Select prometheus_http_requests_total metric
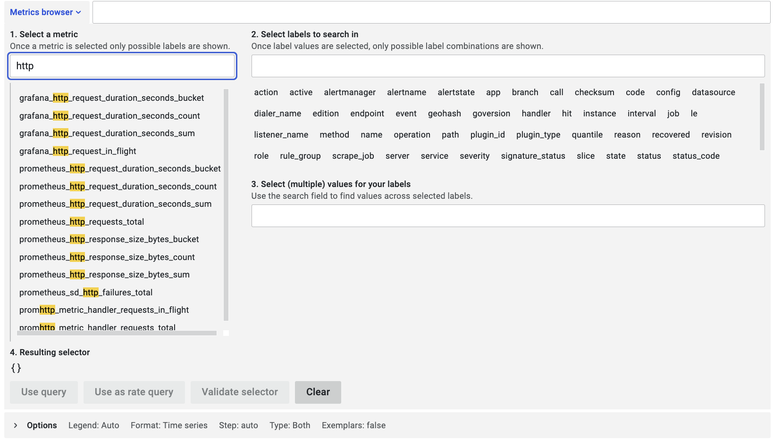 tap(81, 221)
